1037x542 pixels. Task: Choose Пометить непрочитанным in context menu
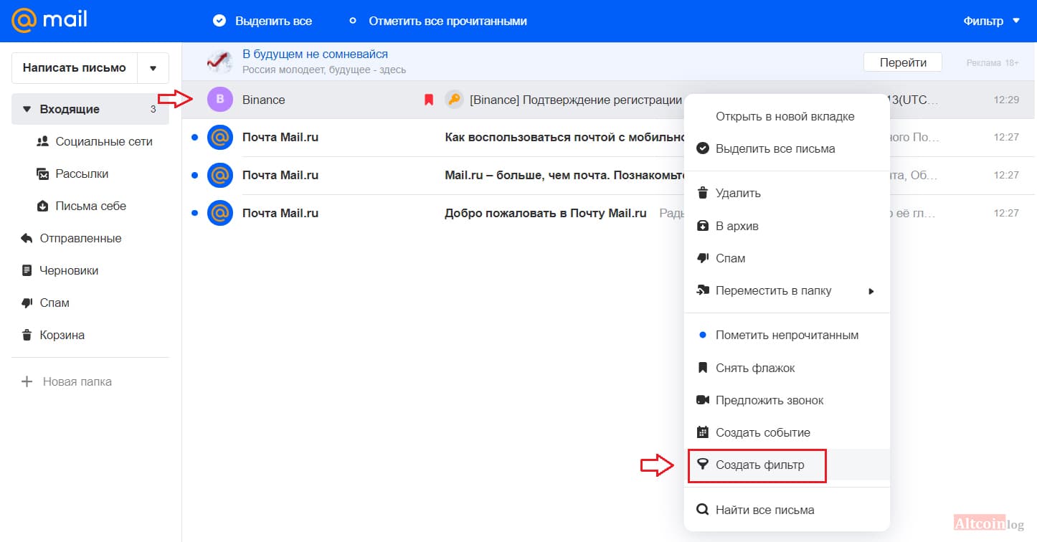point(787,335)
